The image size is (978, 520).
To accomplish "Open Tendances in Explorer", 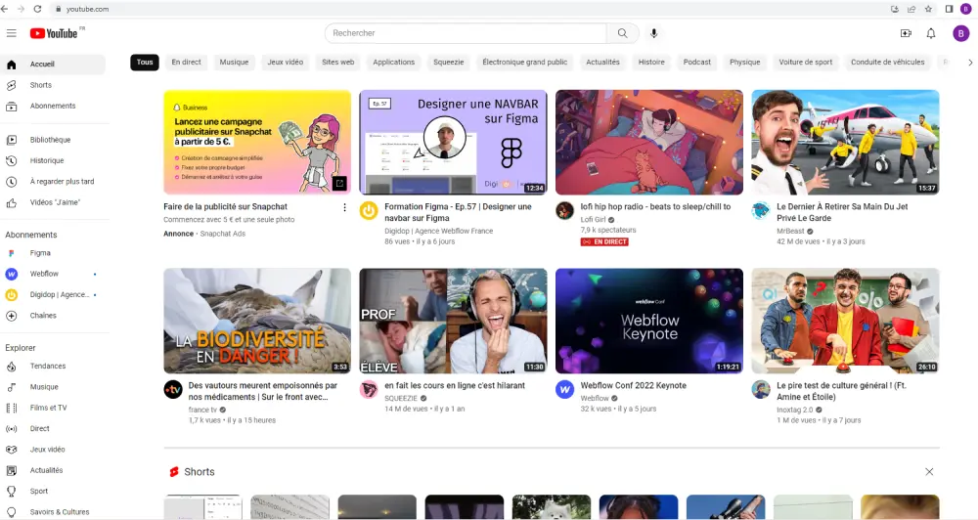I will [53, 366].
